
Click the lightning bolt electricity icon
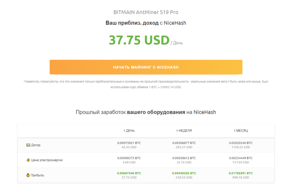click(28, 160)
